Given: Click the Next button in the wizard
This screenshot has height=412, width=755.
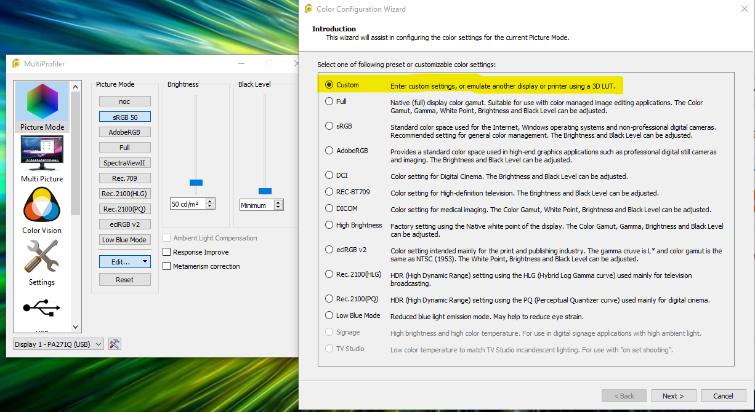Looking at the screenshot, I should (x=673, y=396).
